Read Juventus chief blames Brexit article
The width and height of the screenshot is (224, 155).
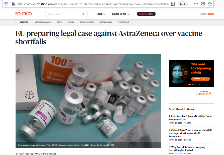(191, 118)
